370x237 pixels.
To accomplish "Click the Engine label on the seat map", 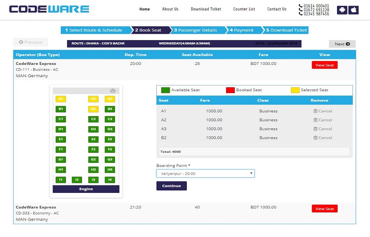I will point(86,189).
